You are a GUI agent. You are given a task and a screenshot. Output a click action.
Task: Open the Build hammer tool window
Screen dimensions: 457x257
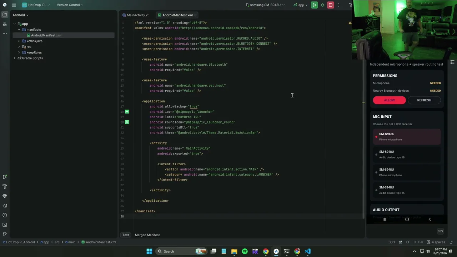(x=5, y=187)
